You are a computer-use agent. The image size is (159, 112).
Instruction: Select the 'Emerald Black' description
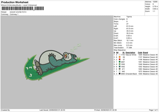(x=131, y=74)
